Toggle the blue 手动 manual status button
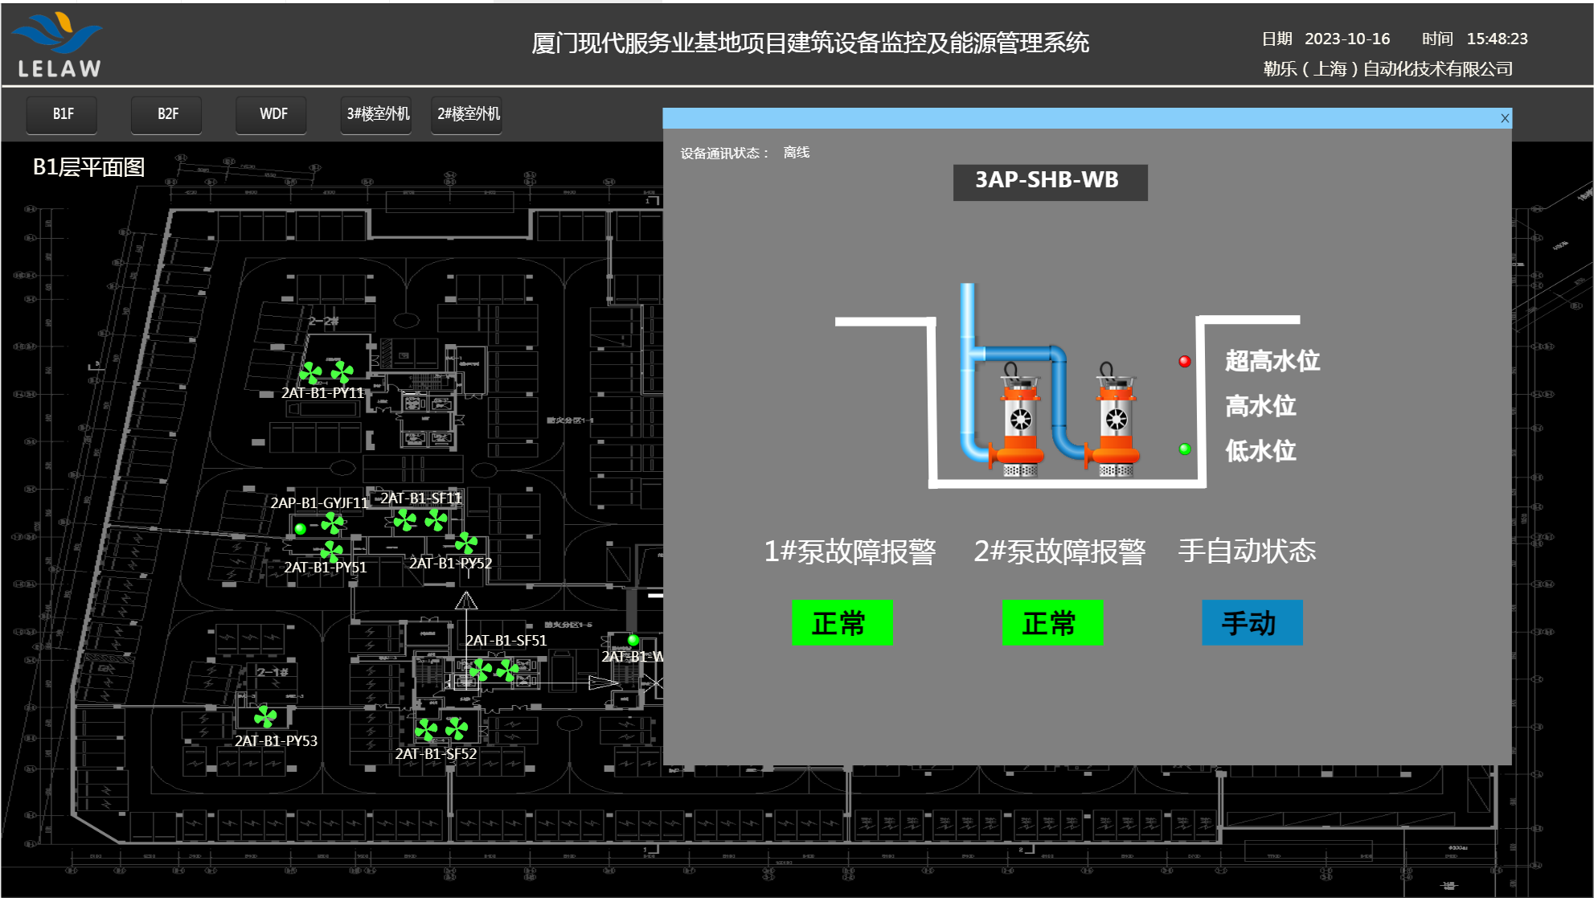This screenshot has height=898, width=1594. coord(1252,622)
